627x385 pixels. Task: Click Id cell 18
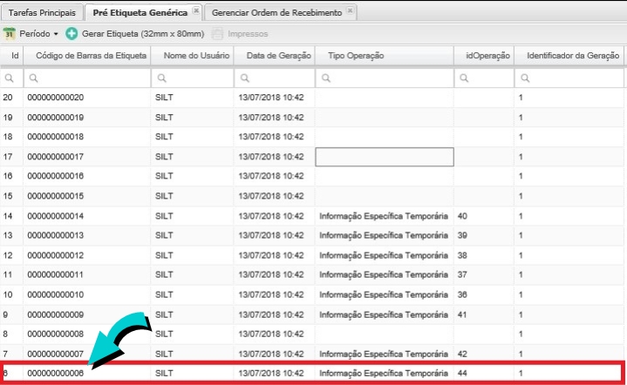tap(8, 137)
